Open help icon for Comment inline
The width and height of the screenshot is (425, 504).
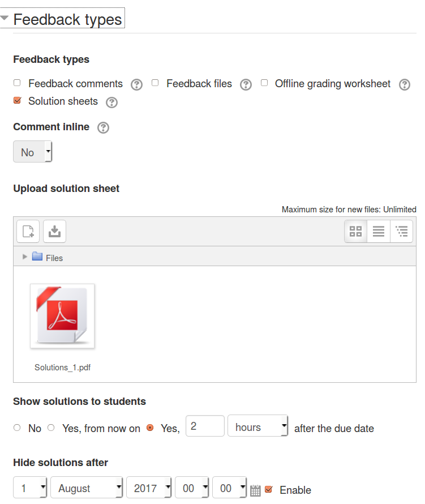point(103,127)
